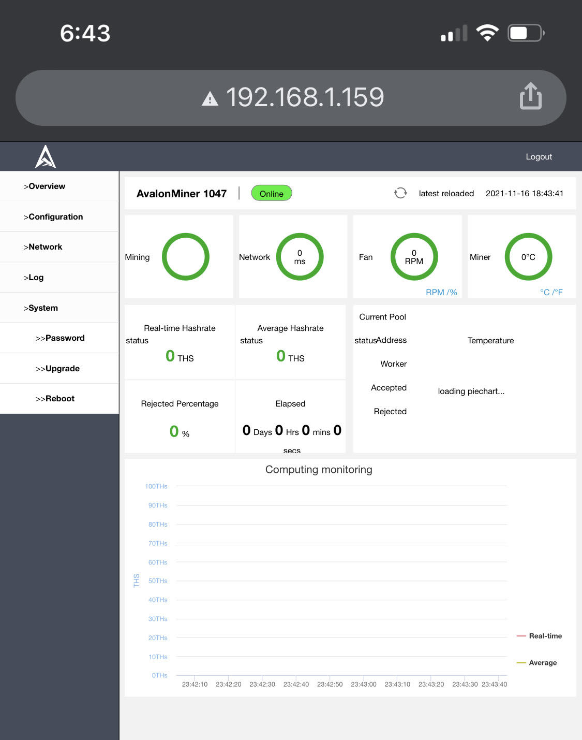Tap the share icon in address bar
The height and width of the screenshot is (740, 582).
click(x=530, y=96)
